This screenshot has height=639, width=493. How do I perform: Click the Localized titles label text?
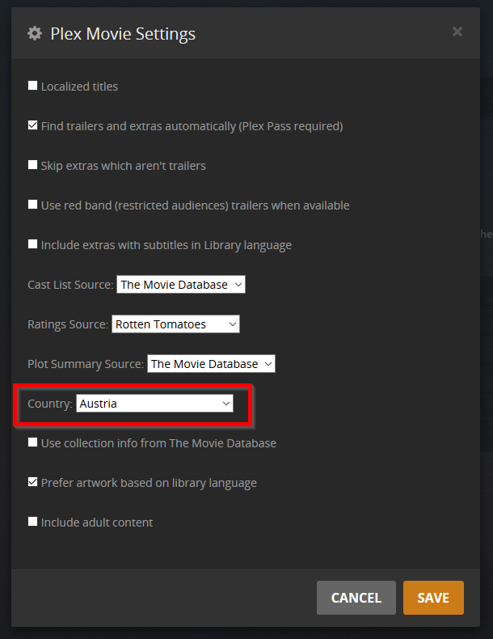click(x=79, y=87)
